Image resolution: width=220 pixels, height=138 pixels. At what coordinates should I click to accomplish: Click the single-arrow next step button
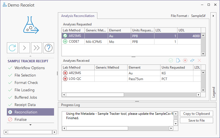pos(24,48)
